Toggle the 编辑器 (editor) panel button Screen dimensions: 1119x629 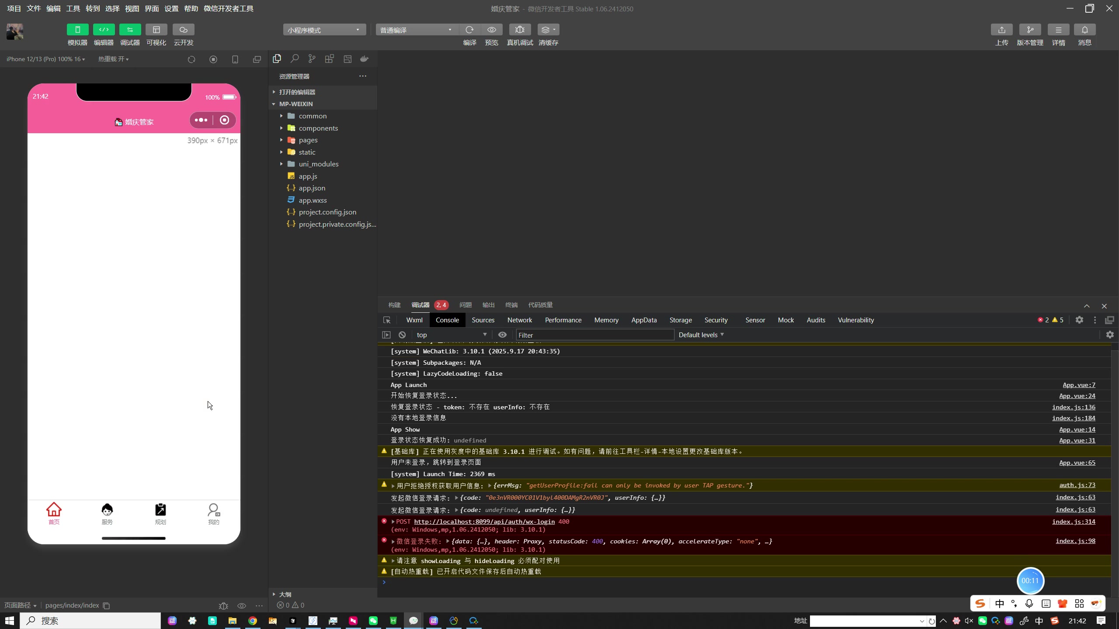coord(104,30)
